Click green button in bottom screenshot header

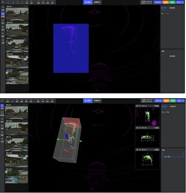click(x=173, y=101)
